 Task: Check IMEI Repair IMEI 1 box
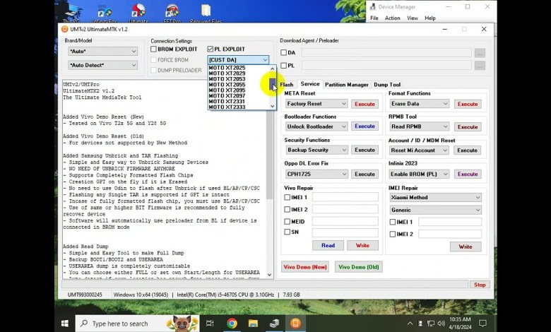393,222
